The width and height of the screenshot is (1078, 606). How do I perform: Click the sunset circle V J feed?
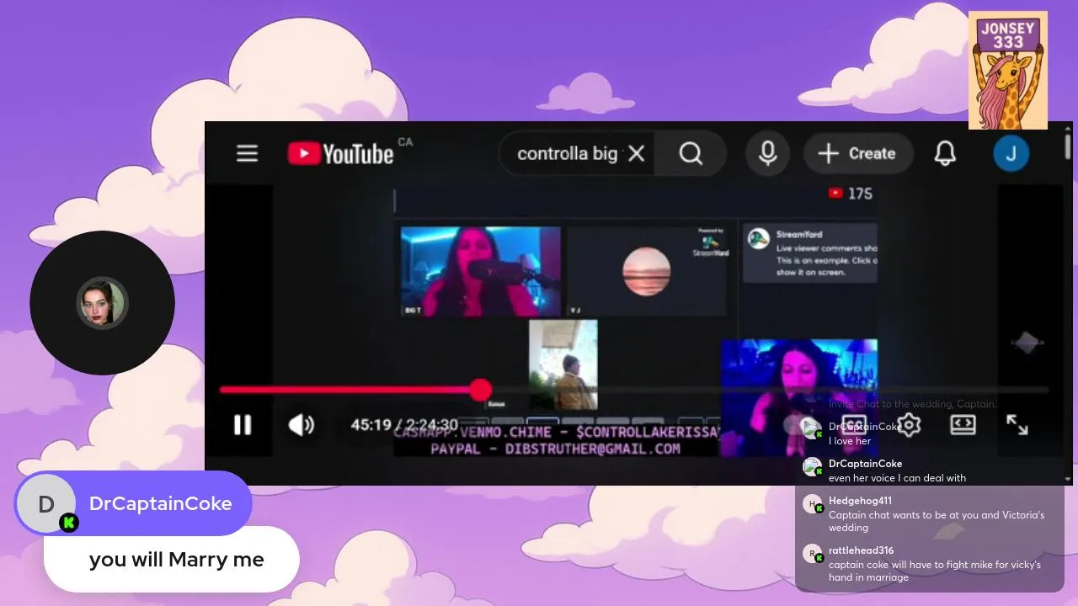coord(647,271)
